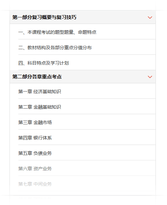
Task: Click the 第一部分复习概要与复习技巧 header
Action: (83, 17)
